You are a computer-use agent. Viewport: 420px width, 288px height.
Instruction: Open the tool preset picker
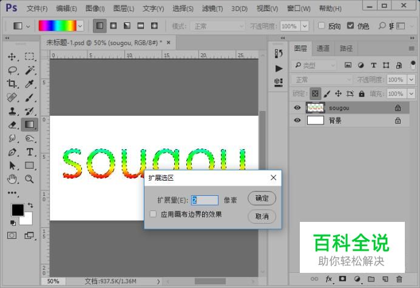tap(28, 26)
